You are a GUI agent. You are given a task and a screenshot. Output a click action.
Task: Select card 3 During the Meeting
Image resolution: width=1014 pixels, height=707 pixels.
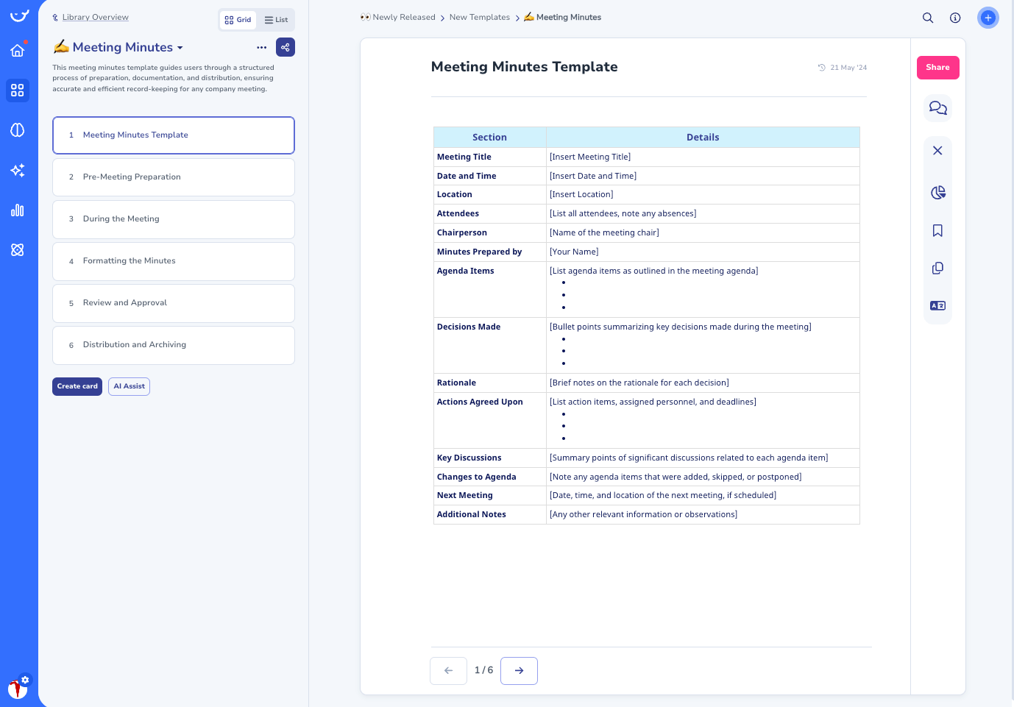coord(174,219)
